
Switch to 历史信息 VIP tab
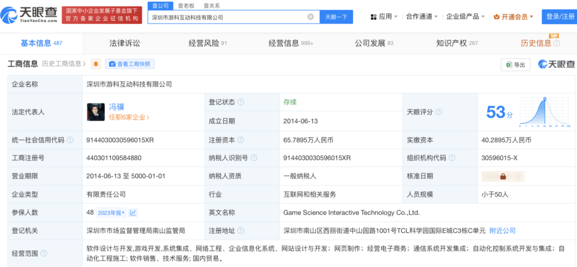coord(540,43)
